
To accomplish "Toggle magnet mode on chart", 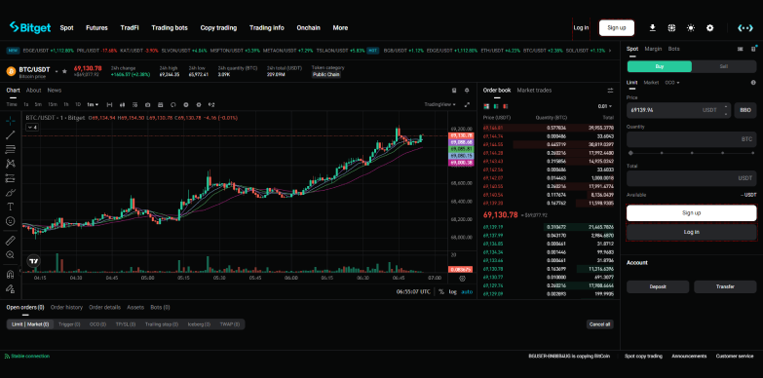I will tap(10, 274).
